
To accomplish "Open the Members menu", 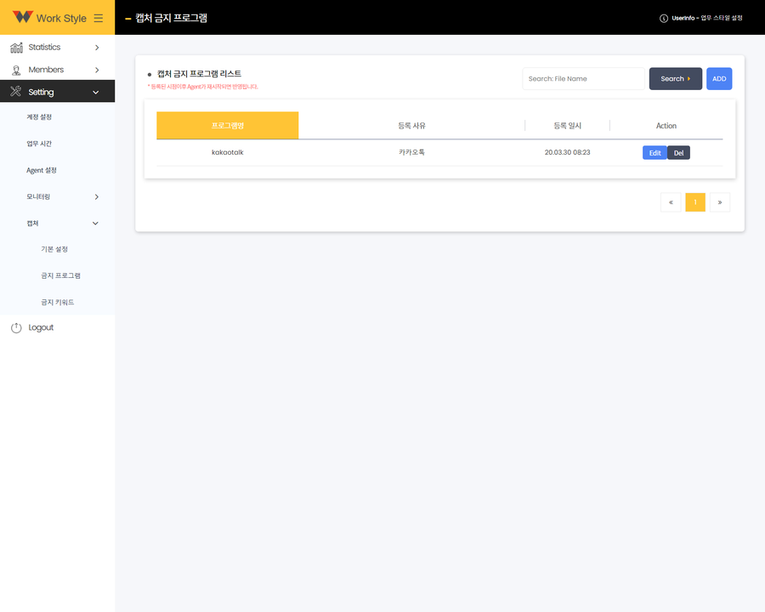I will pyautogui.click(x=58, y=70).
